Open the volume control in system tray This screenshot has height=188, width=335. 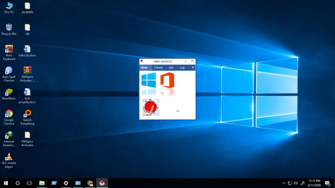296,183
